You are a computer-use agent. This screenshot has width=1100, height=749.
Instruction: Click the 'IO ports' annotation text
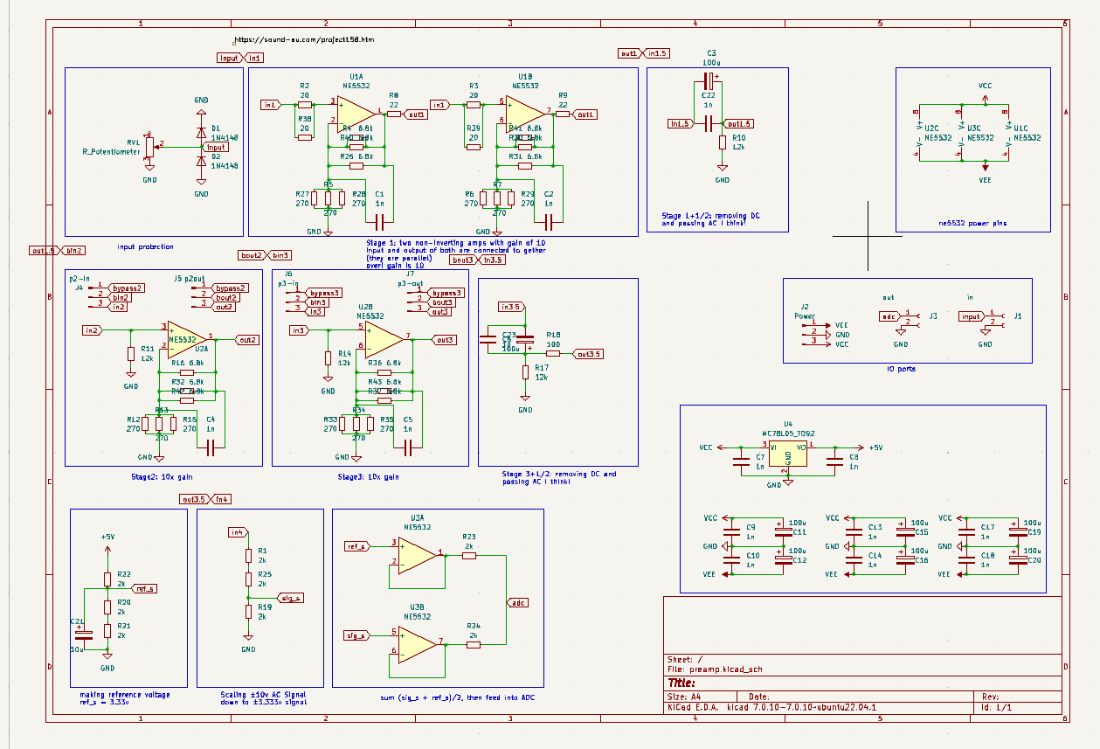[x=900, y=369]
